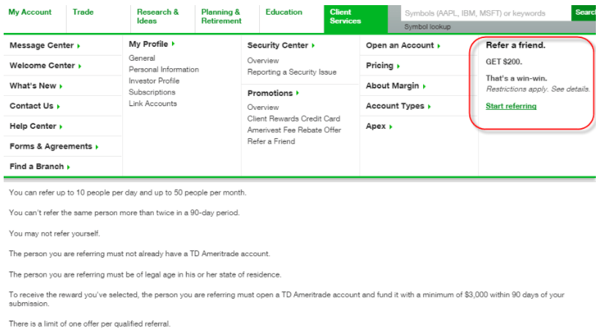Click the green Search button
This screenshot has height=336, width=601.
click(x=584, y=12)
